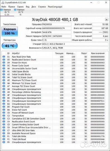Click status icon of Maximum TLC Erase Count
110x151 pixels.
pos(4,80)
